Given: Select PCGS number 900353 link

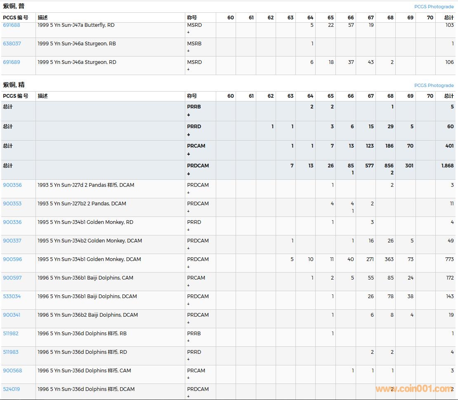Looking at the screenshot, I should 12,204.
